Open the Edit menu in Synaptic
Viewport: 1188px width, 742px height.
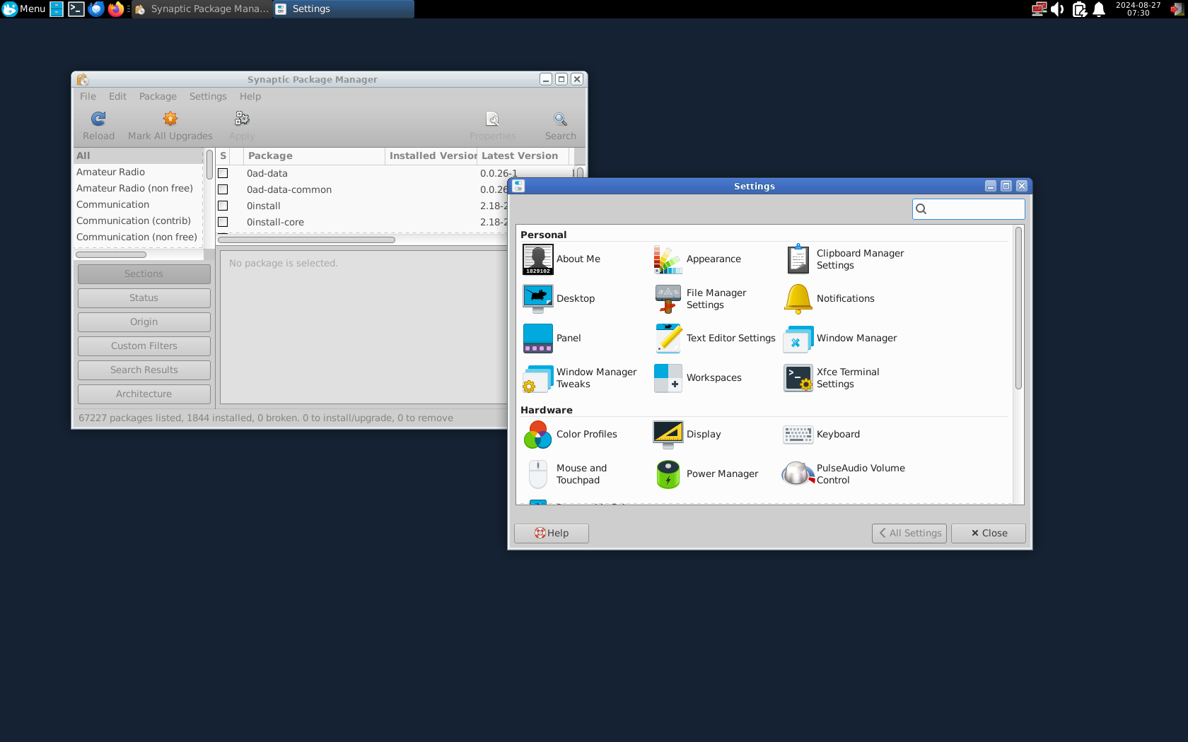click(x=117, y=96)
